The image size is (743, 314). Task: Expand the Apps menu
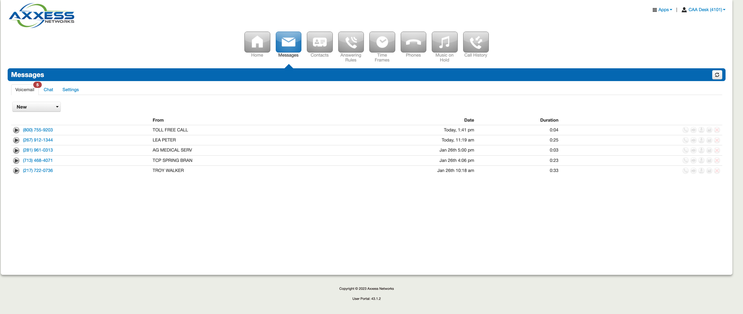tap(662, 10)
